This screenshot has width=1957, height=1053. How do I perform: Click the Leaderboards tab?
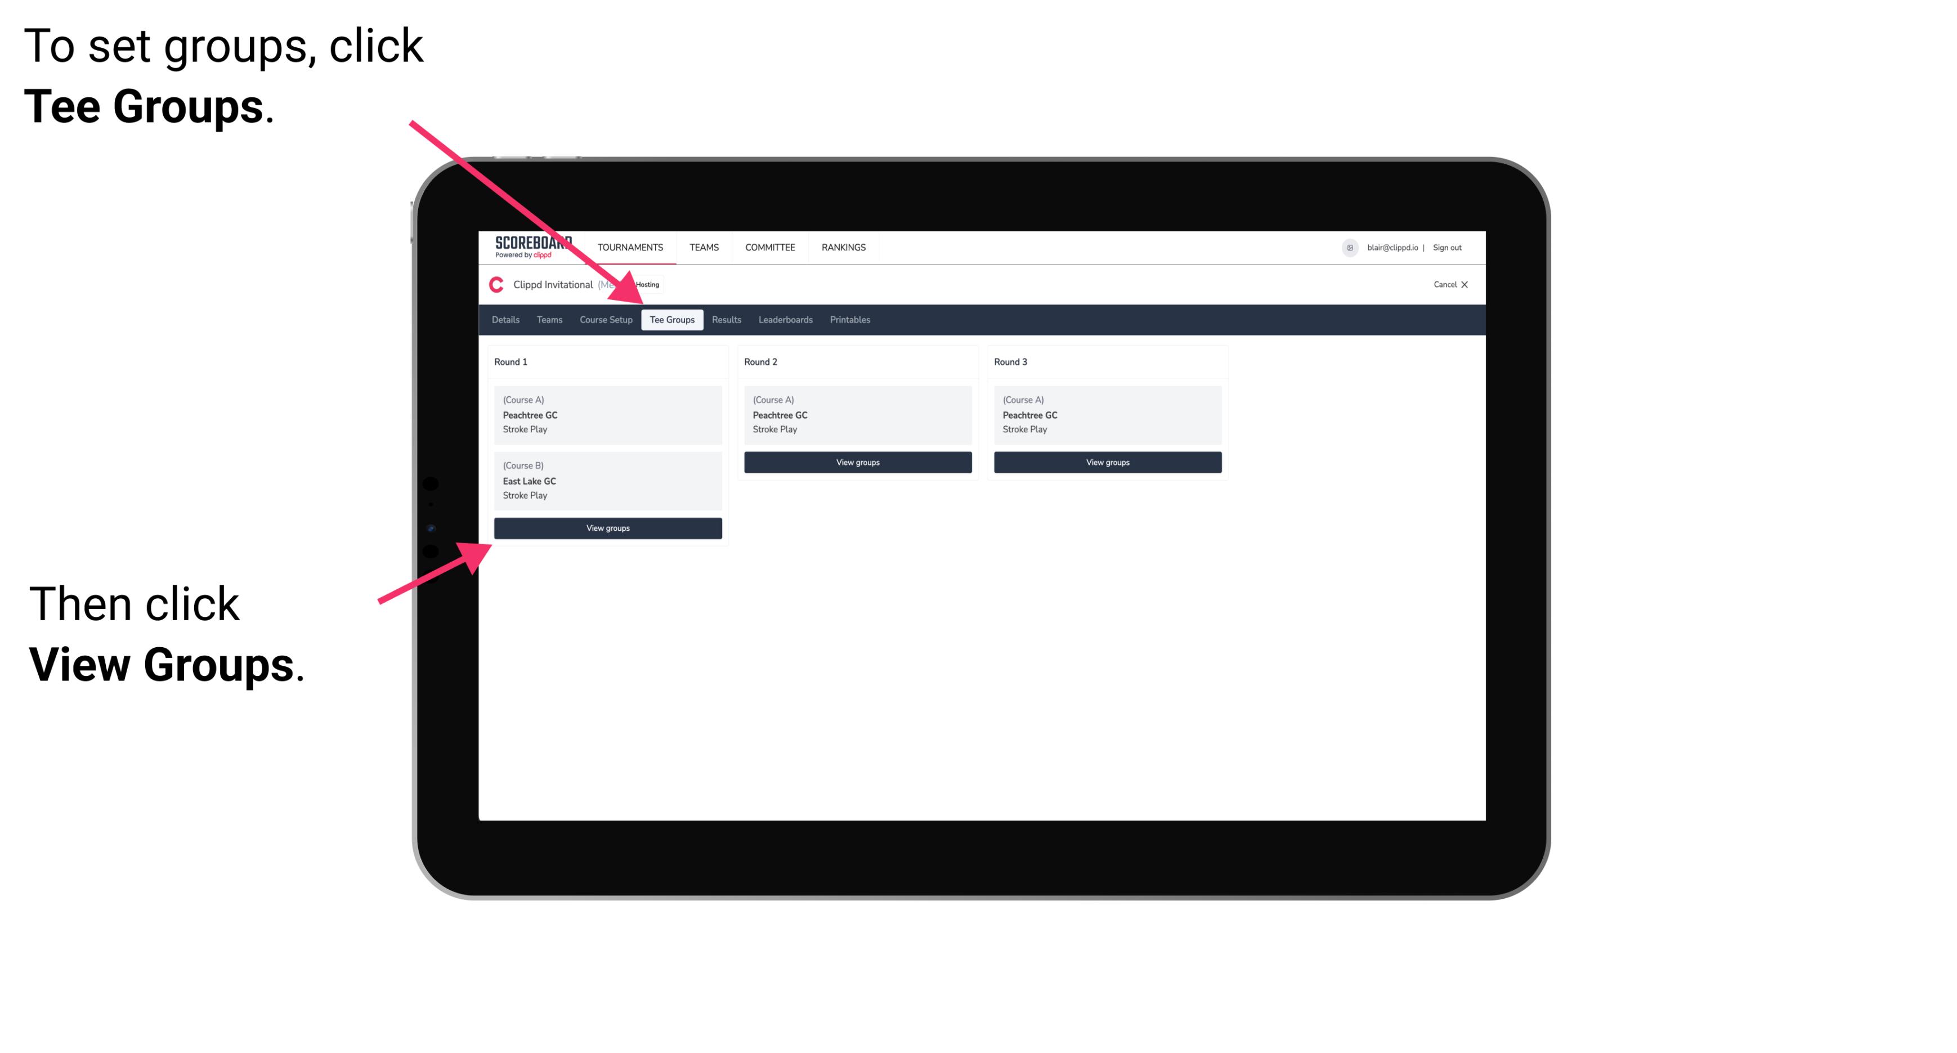pos(785,320)
